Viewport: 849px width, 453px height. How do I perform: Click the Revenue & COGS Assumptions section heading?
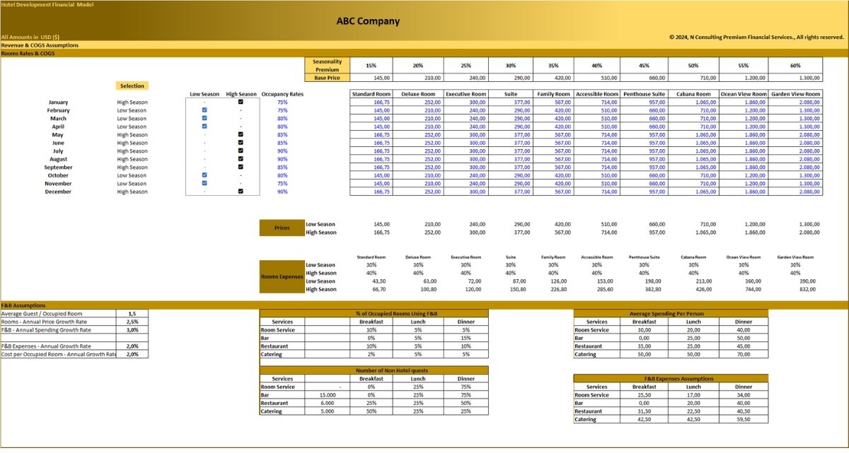coord(40,45)
